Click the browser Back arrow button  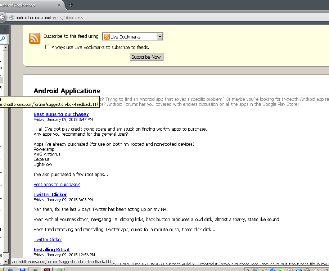(x=2, y=17)
